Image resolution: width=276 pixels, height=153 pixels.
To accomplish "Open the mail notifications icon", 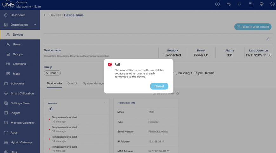I will [x=228, y=4].
